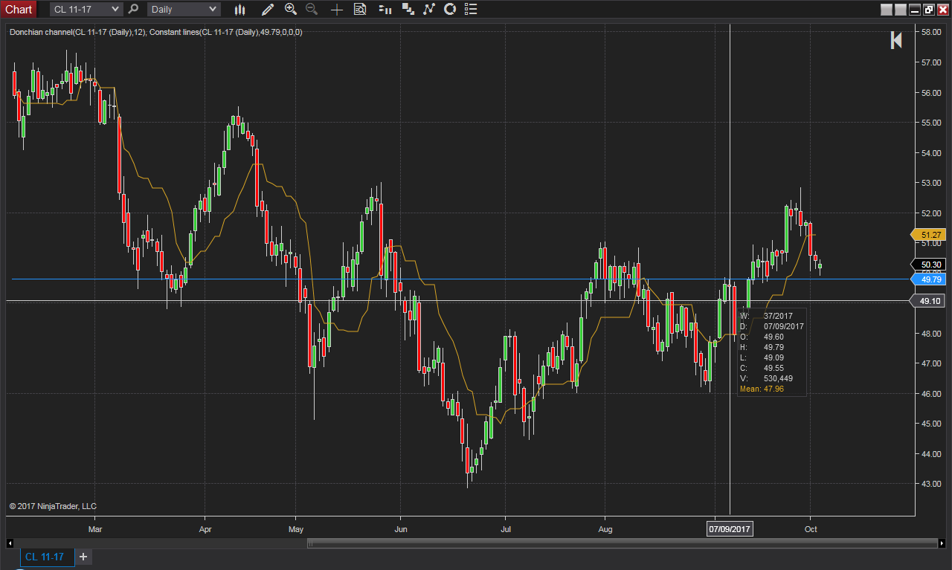Image resolution: width=952 pixels, height=570 pixels.
Task: Click the 07/09/2017 date marker
Action: [730, 529]
